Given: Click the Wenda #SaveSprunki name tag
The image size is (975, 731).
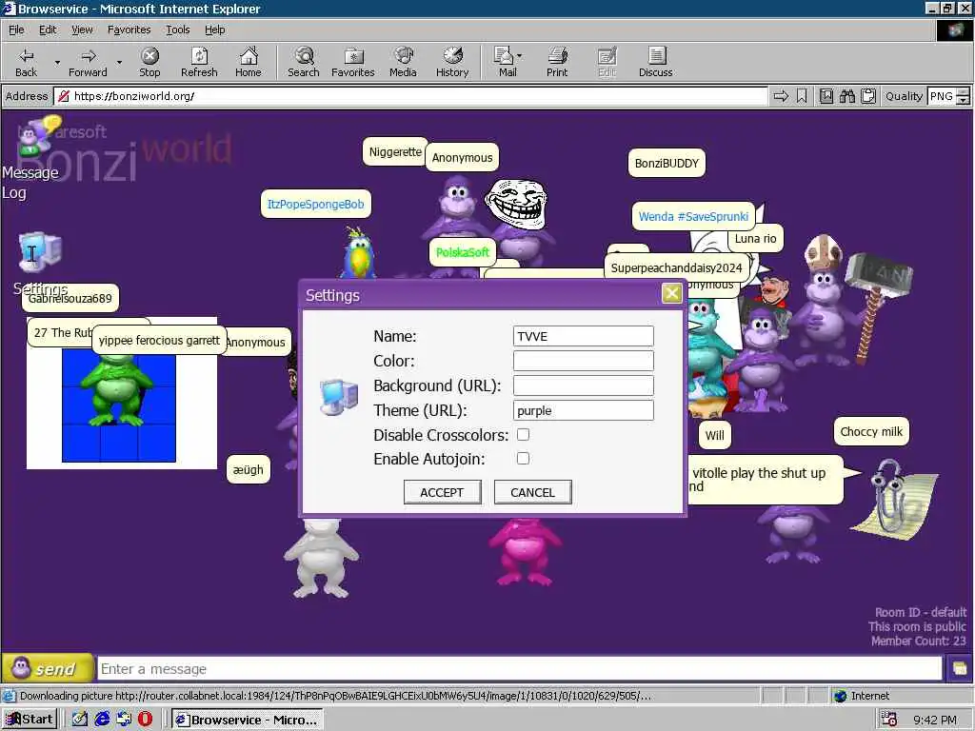Looking at the screenshot, I should pyautogui.click(x=693, y=216).
